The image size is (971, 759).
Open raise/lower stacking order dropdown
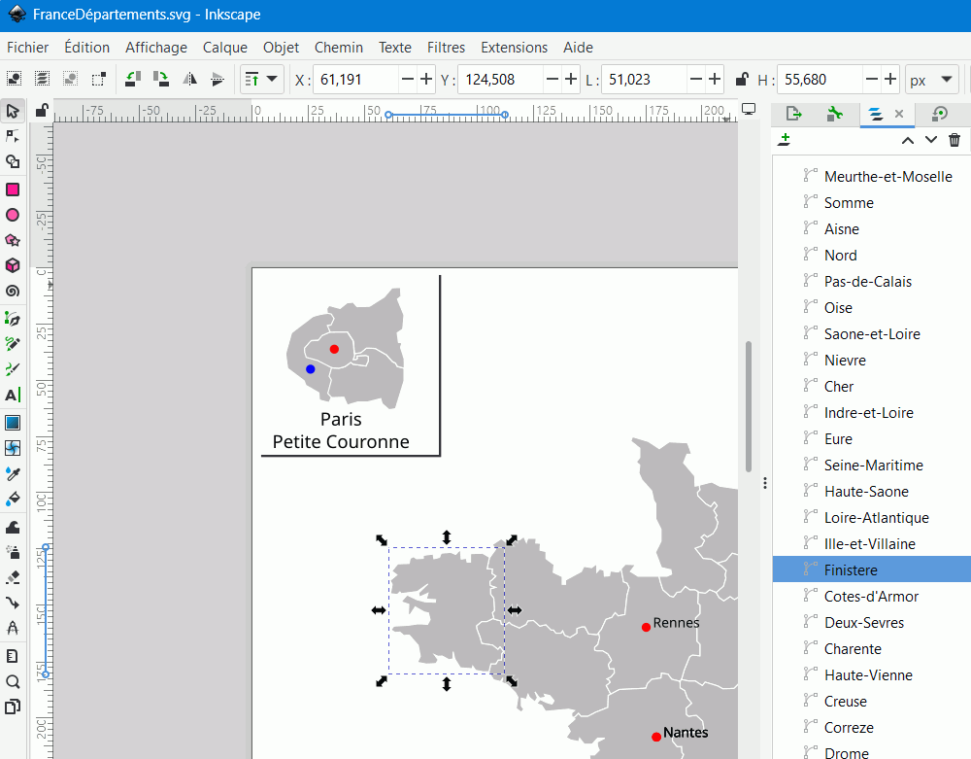click(261, 80)
